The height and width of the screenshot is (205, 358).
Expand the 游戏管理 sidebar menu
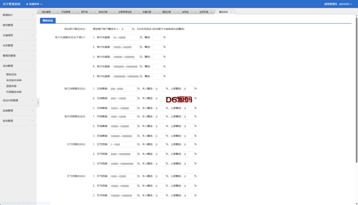[x=18, y=25]
